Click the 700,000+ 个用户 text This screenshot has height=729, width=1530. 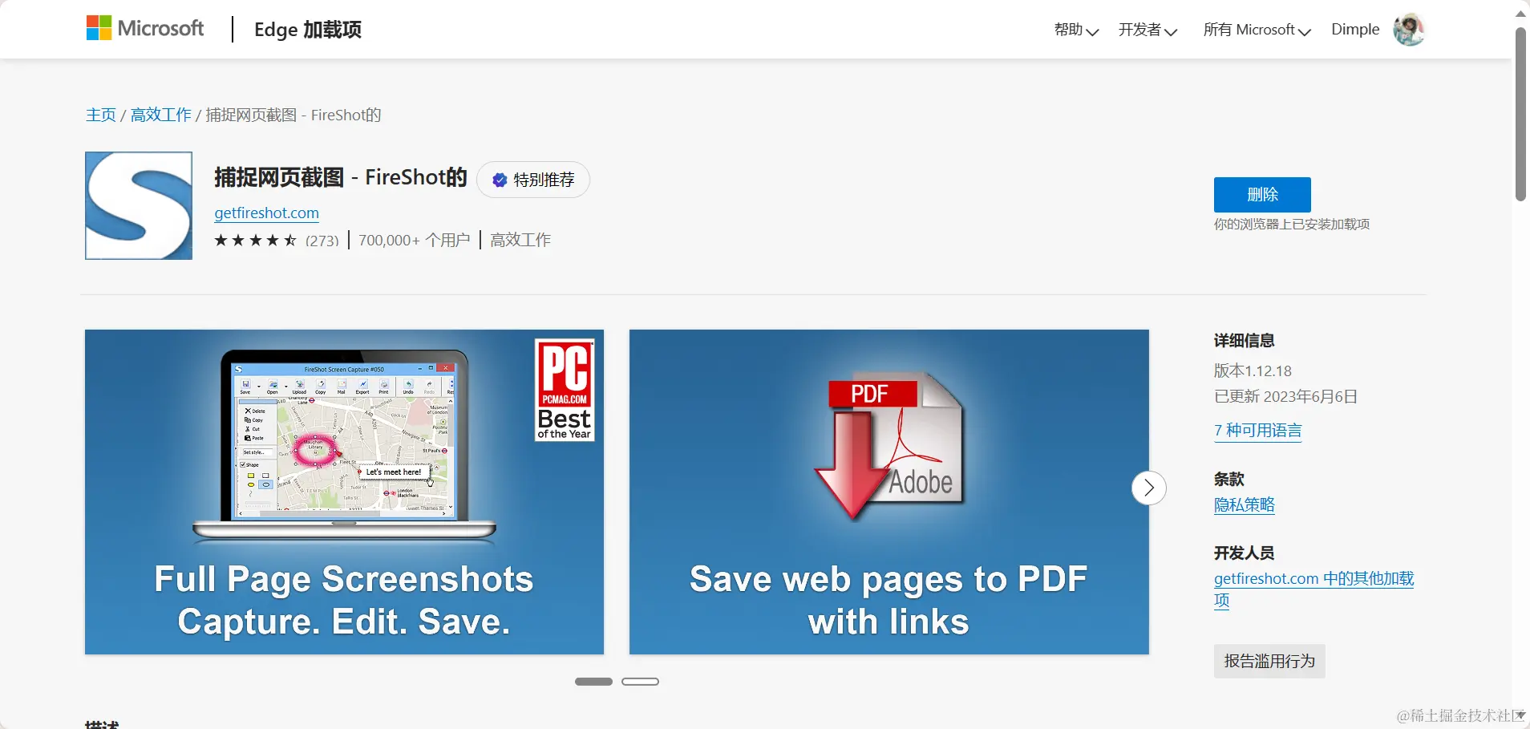coord(415,240)
